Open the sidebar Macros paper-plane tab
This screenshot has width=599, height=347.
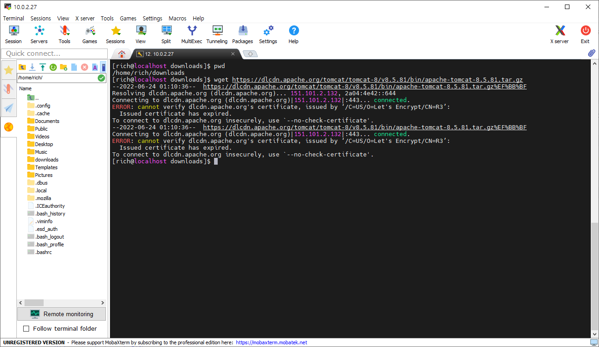(x=9, y=108)
